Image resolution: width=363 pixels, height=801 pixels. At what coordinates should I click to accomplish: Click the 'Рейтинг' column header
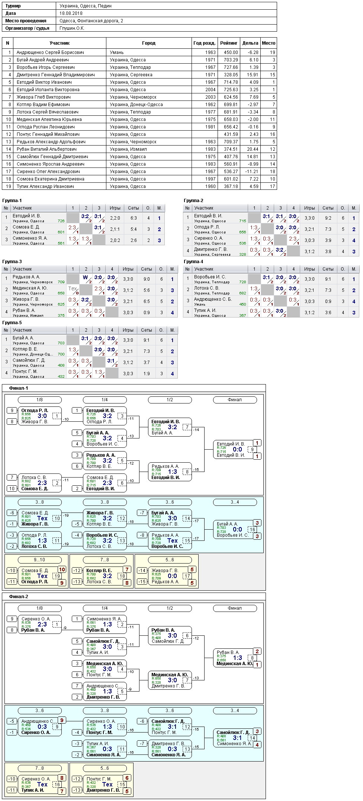pos(229,43)
